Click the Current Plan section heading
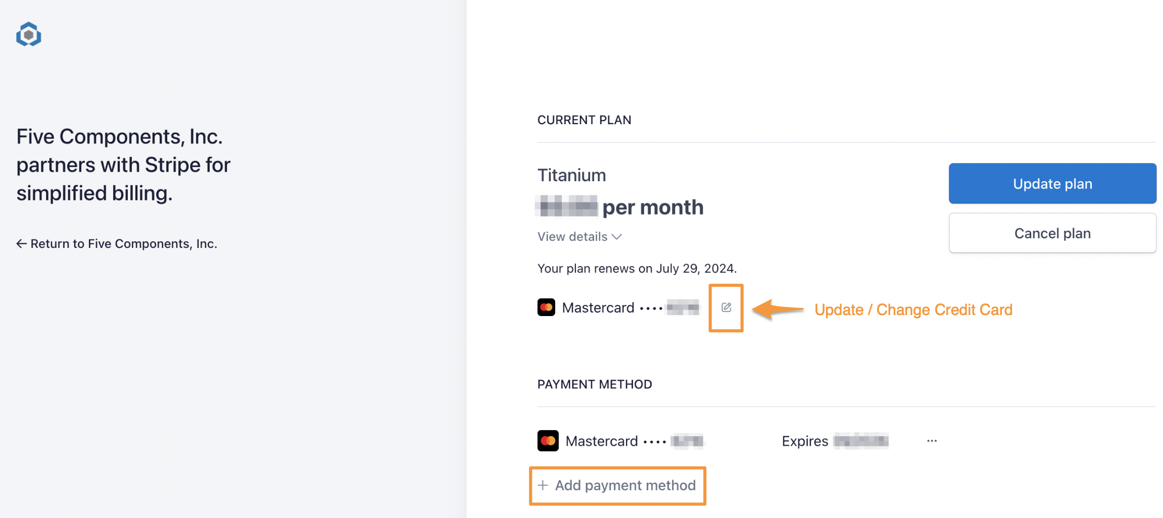This screenshot has width=1163, height=518. pyautogui.click(x=584, y=120)
